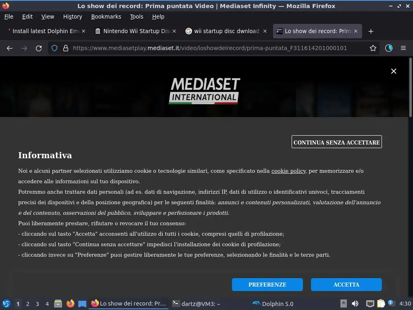
Task: Click the URL address bar
Action: [210, 48]
